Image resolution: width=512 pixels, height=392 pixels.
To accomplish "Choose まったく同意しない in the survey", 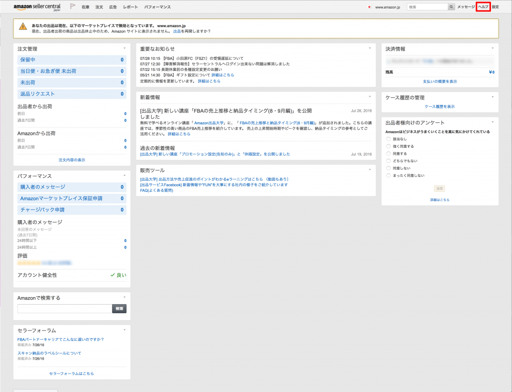I will point(388,175).
